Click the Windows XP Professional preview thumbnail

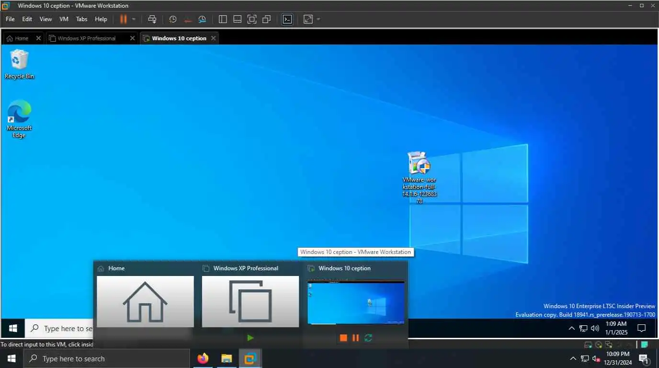[x=250, y=301]
